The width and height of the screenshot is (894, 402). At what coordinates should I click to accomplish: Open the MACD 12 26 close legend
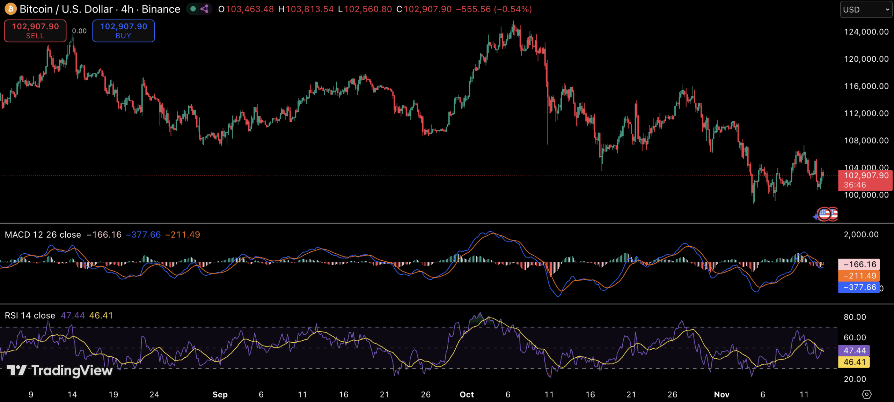43,234
